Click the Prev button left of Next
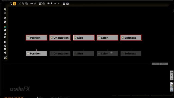Screen dimensions: 174x98 156,64
